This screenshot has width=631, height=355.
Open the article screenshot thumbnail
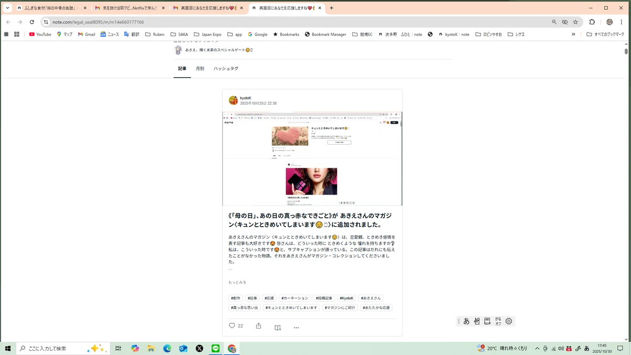pos(312,158)
